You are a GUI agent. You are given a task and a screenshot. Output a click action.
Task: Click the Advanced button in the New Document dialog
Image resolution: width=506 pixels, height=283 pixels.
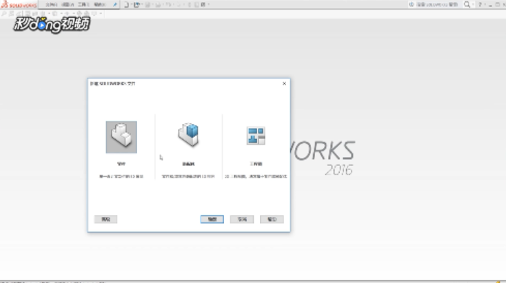[x=106, y=219]
